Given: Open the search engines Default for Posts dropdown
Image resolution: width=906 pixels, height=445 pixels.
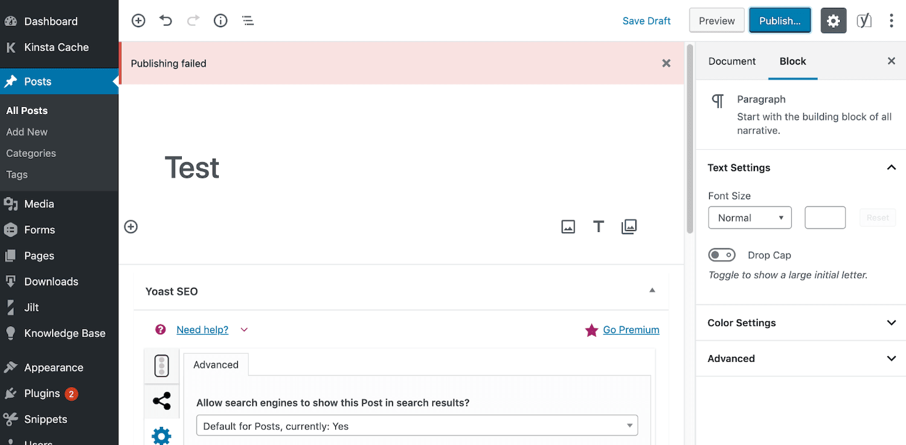Looking at the screenshot, I should [416, 425].
